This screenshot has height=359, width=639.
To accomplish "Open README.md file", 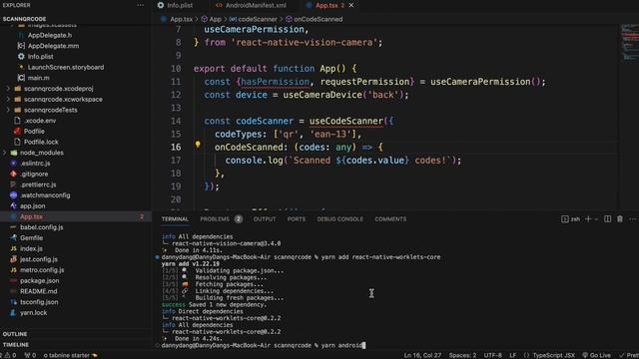I will pos(38,291).
